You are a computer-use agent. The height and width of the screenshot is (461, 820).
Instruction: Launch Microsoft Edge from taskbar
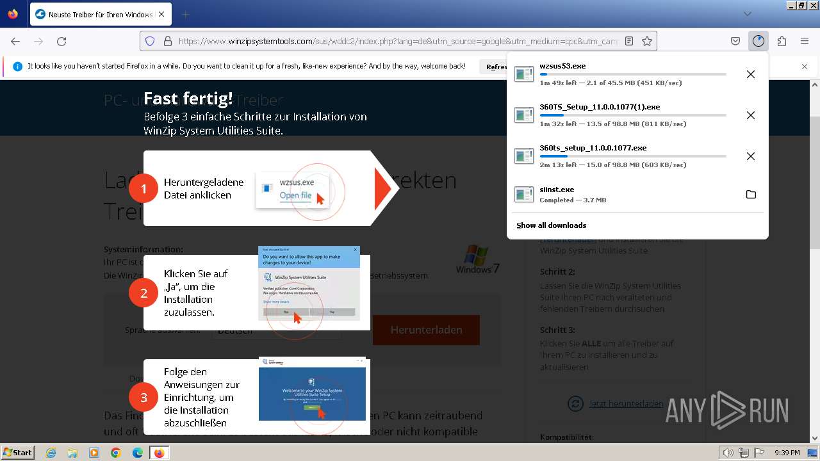point(137,453)
